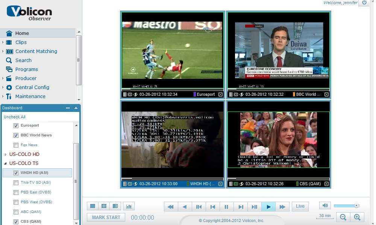Expand the Maintenance submenu arrow
This screenshot has width=376, height=225.
click(x=3, y=96)
